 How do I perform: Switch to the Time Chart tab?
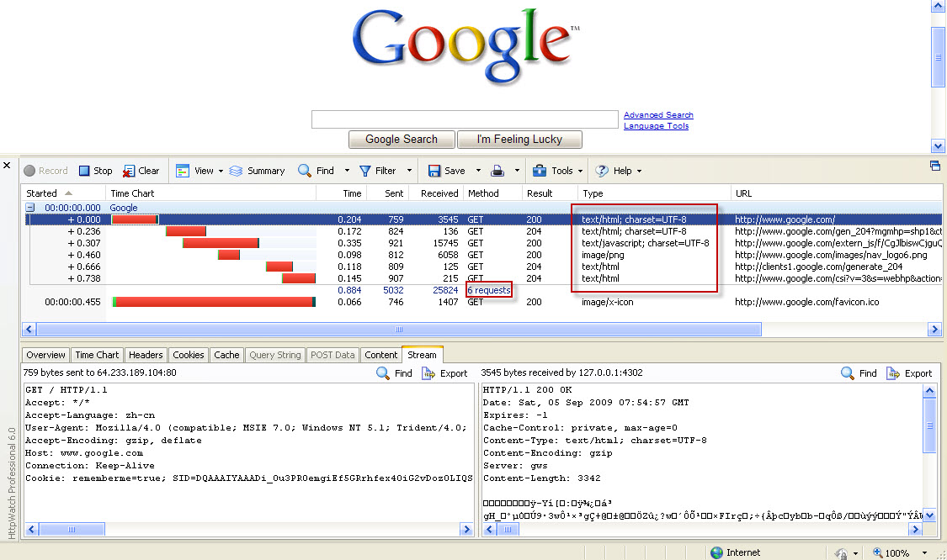click(97, 355)
